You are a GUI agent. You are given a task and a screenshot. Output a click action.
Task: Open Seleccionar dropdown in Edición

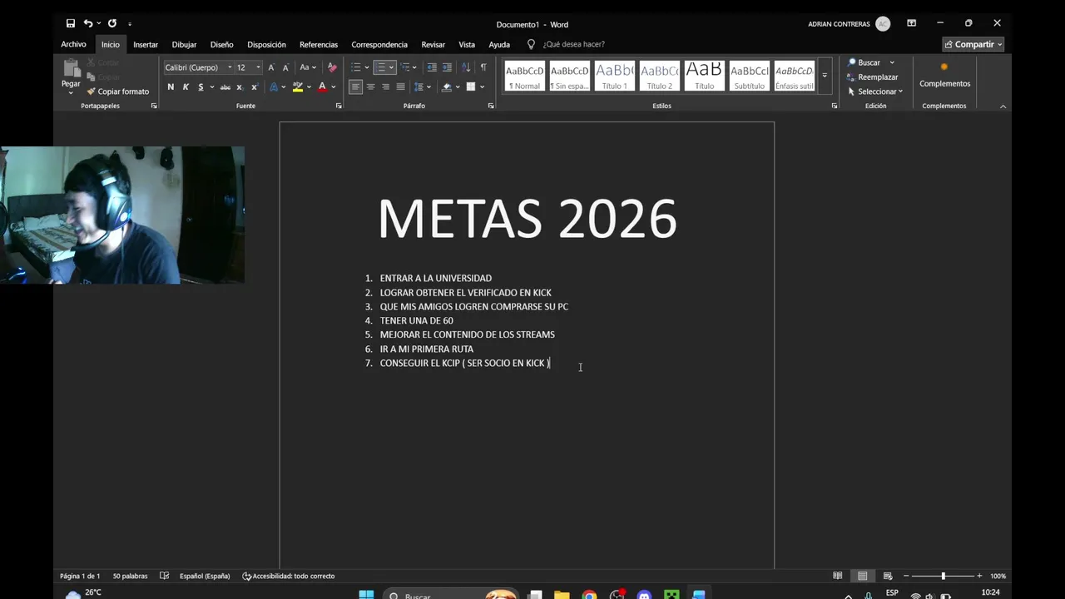coord(875,92)
